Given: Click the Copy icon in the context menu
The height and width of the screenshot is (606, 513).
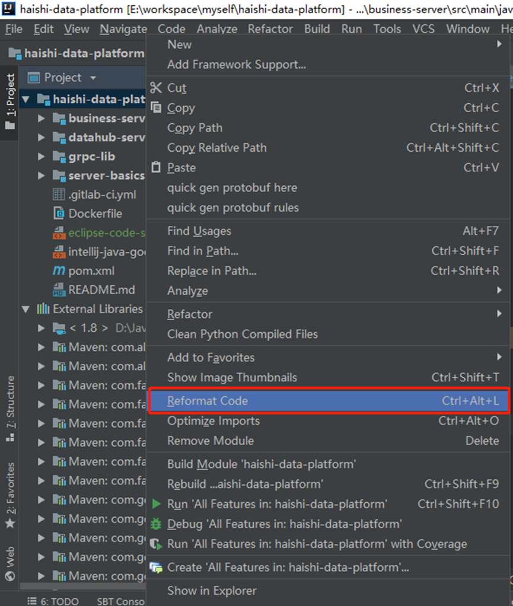Looking at the screenshot, I should coord(155,107).
